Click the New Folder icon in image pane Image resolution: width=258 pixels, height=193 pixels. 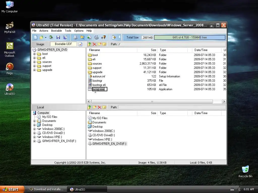99,44
